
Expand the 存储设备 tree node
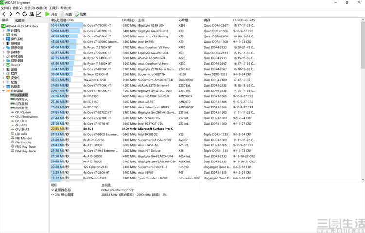pyautogui.click(x=3, y=56)
